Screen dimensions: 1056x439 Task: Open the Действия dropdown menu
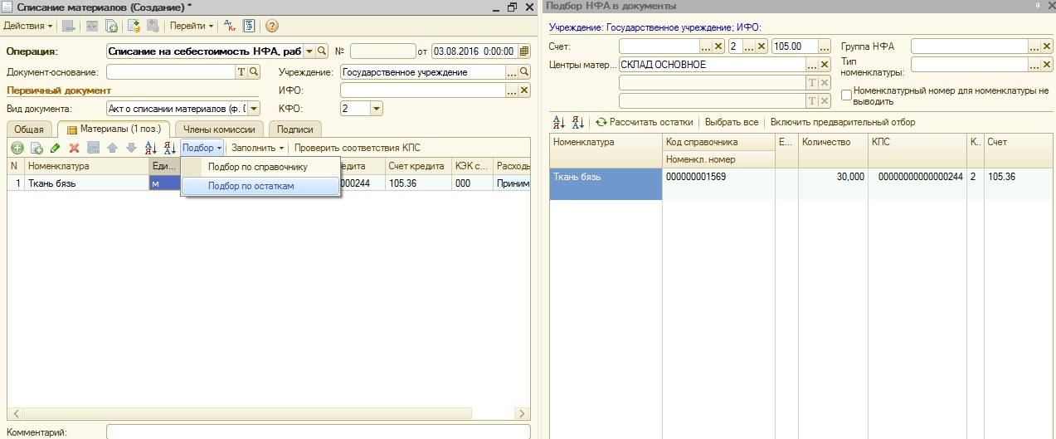point(28,26)
